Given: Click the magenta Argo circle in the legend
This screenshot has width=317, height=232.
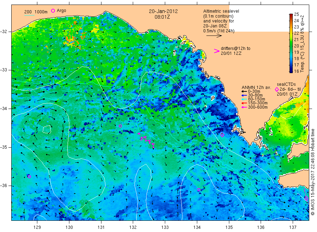Looking at the screenshot, I should click(x=53, y=11).
